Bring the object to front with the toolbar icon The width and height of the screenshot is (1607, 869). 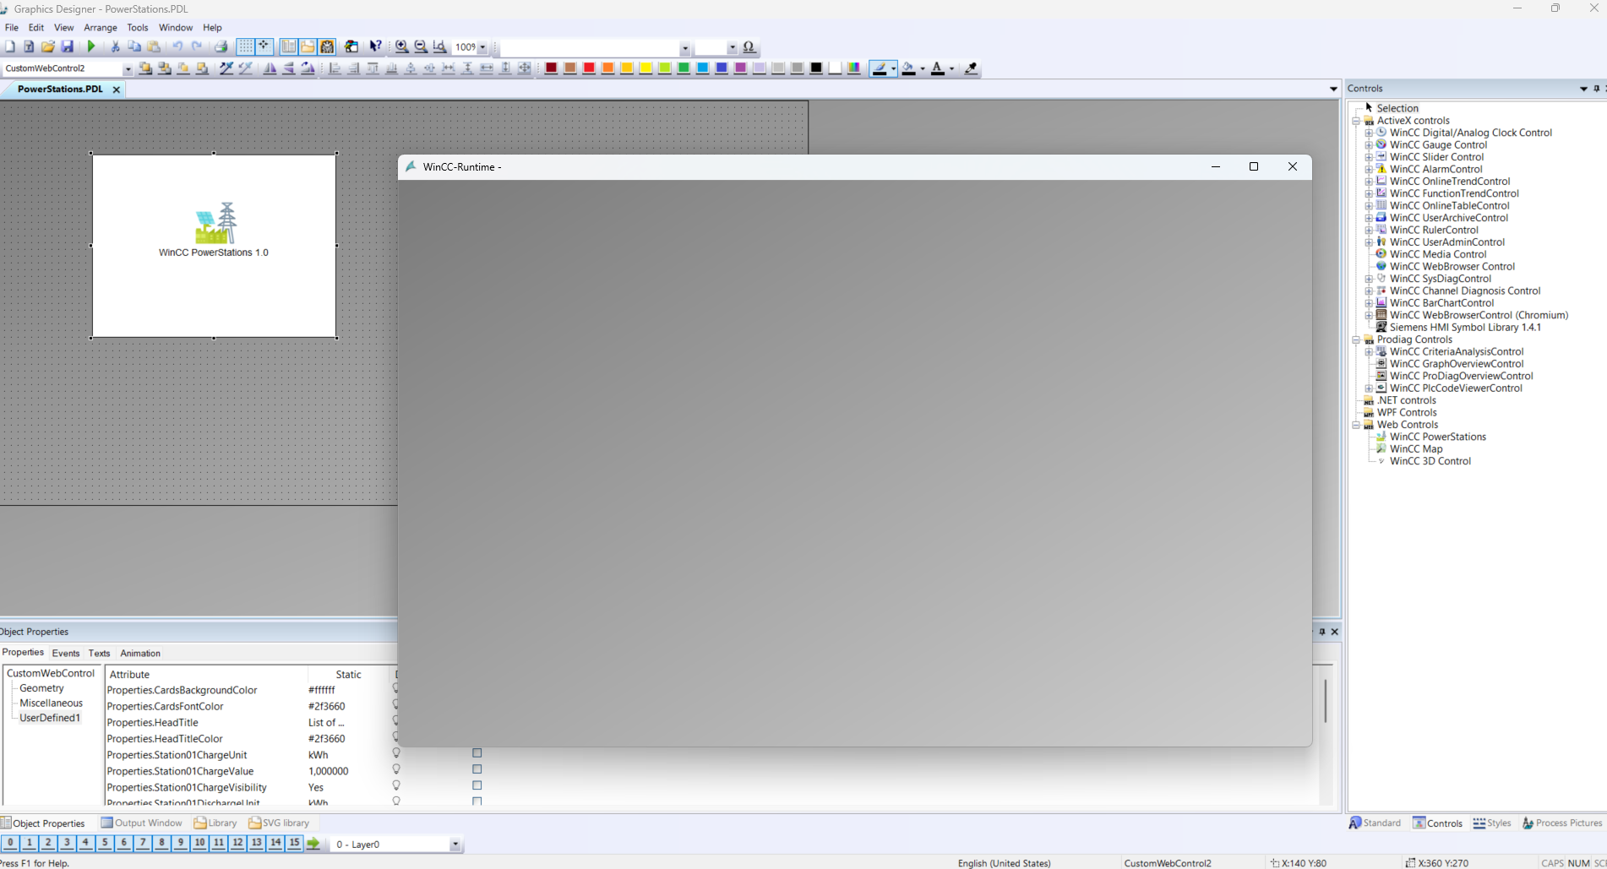(145, 68)
